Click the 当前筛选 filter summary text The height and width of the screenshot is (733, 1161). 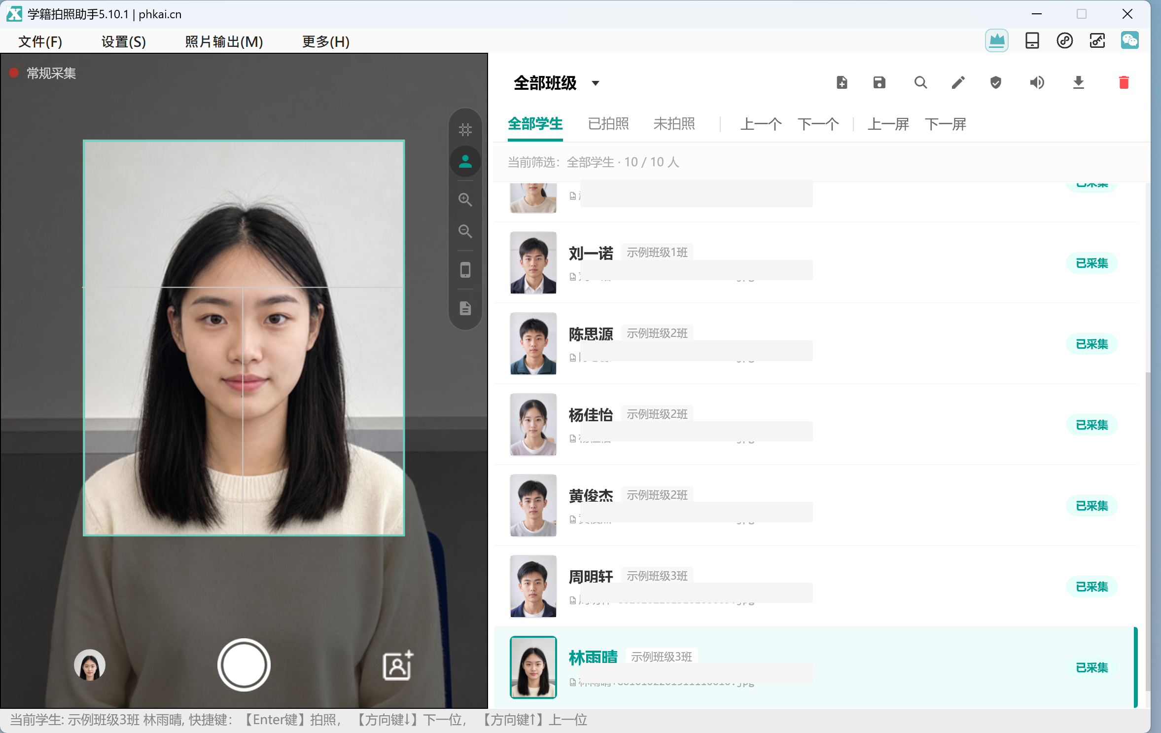(593, 162)
